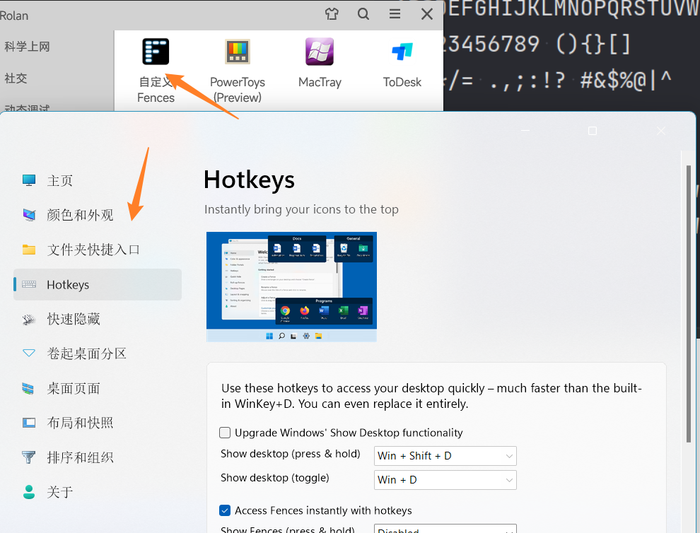
Task: Select the 社交 group in Rolan
Action: (x=16, y=78)
